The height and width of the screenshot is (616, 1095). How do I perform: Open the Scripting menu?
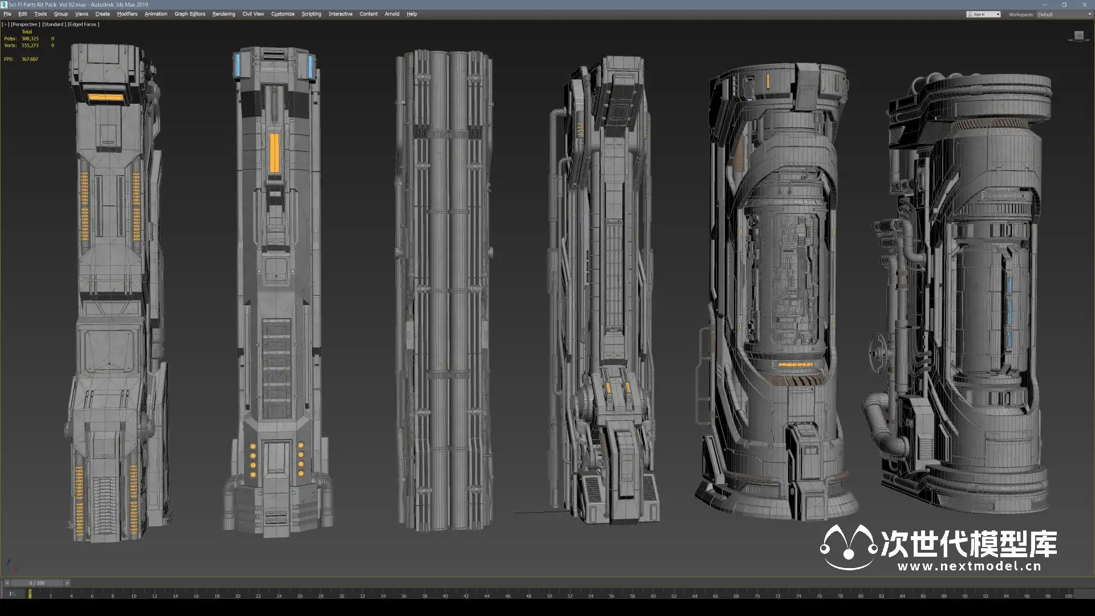[311, 14]
